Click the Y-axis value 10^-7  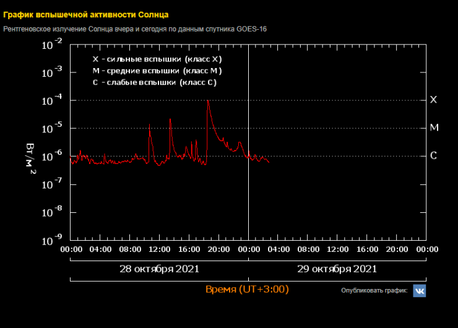pos(51,184)
